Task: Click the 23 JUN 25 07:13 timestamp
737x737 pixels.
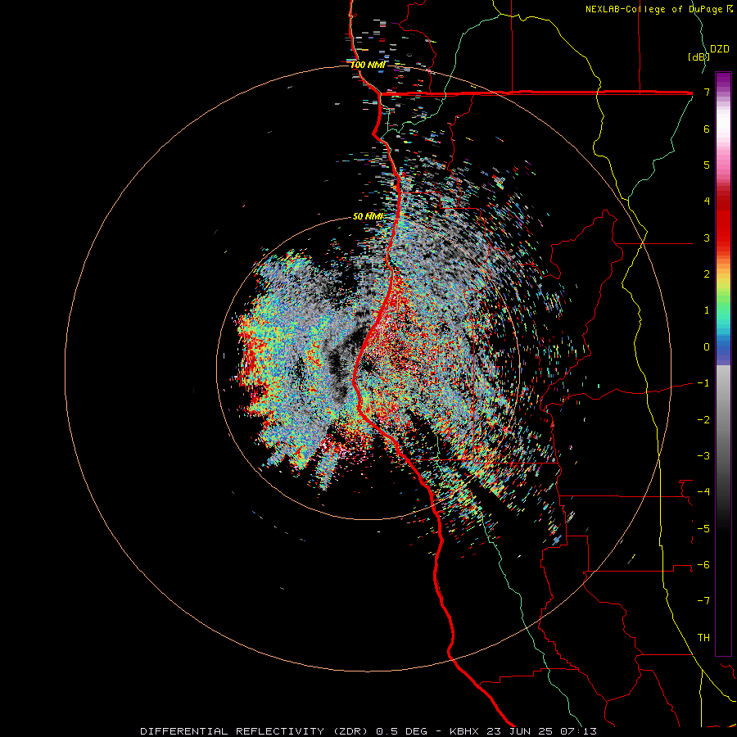Action: pyautogui.click(x=540, y=731)
